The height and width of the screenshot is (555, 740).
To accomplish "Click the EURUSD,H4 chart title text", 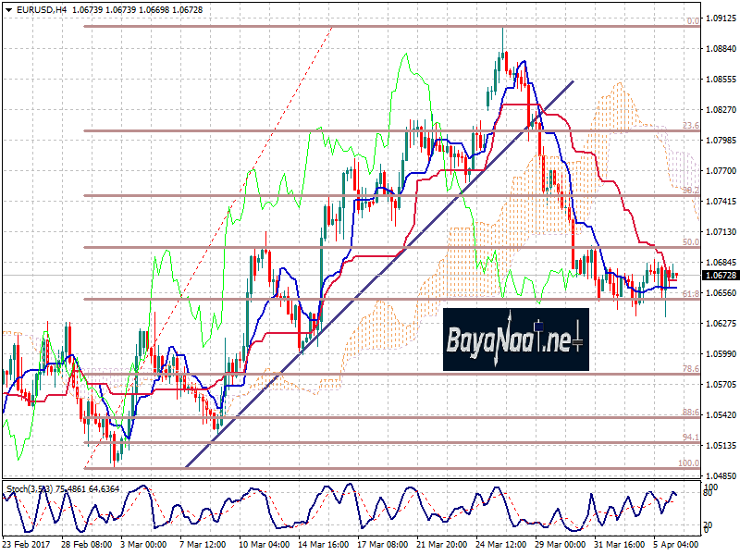I will coord(42,8).
